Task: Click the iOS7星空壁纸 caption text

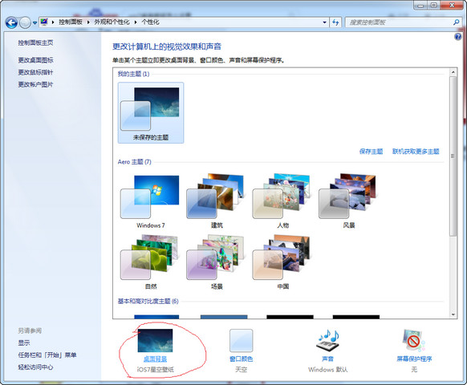Action: point(155,370)
